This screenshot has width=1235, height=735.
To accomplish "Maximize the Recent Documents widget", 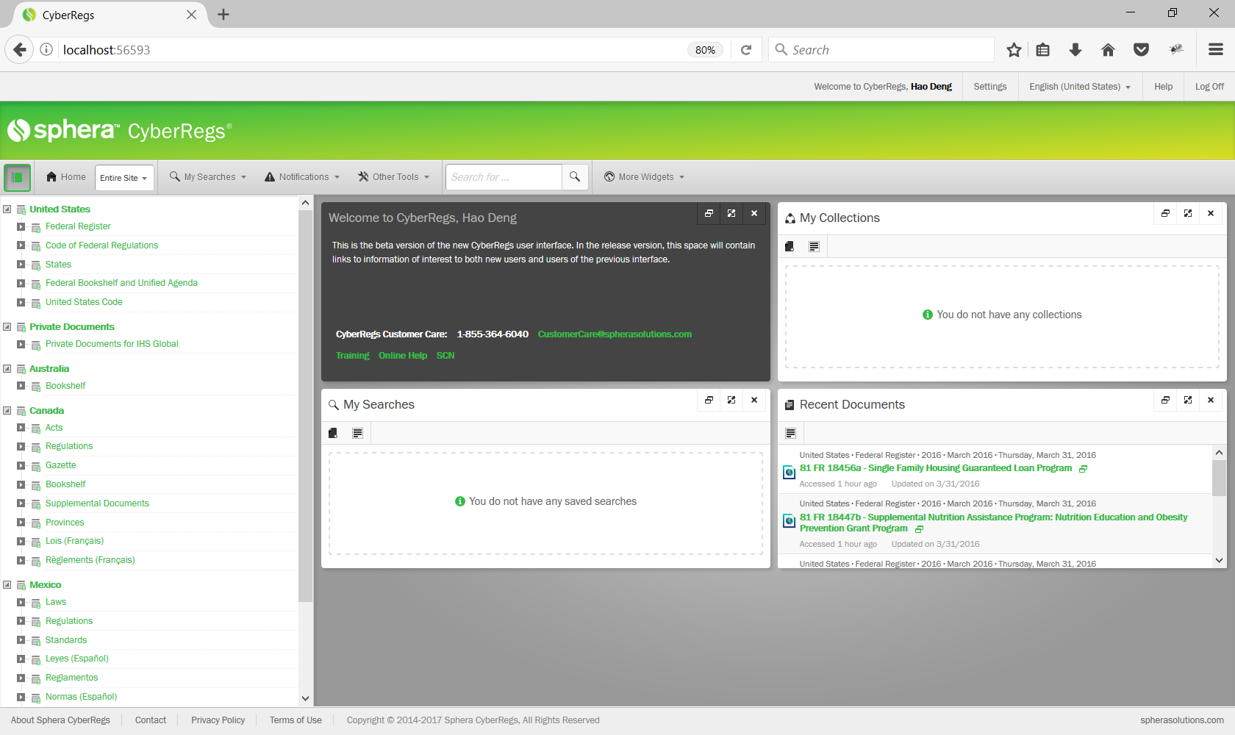I will [1188, 400].
